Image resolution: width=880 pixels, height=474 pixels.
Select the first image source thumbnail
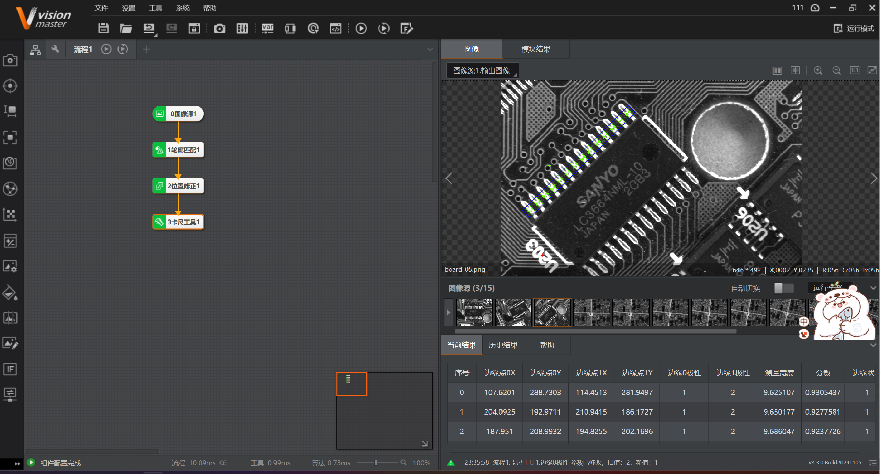[x=474, y=312]
